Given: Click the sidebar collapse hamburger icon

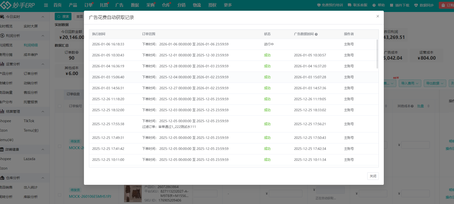Looking at the screenshot, I should pyautogui.click(x=46, y=5).
